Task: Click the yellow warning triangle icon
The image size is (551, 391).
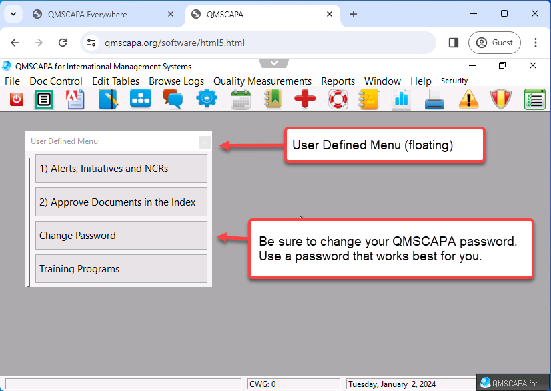Action: pyautogui.click(x=468, y=99)
